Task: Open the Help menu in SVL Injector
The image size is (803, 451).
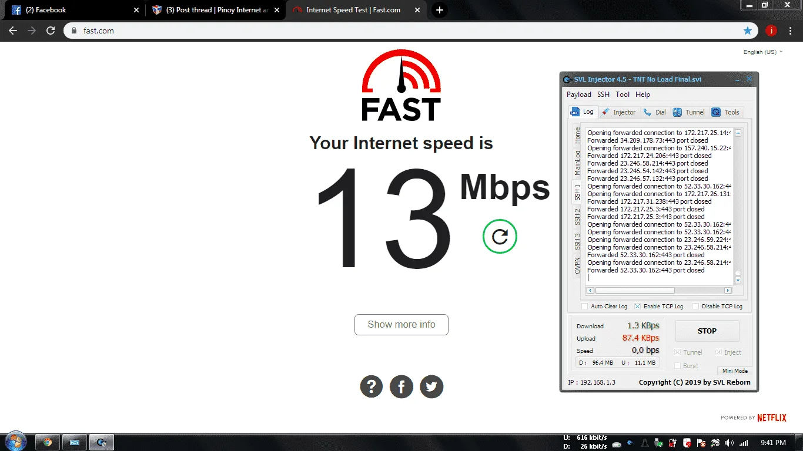Action: pos(643,95)
